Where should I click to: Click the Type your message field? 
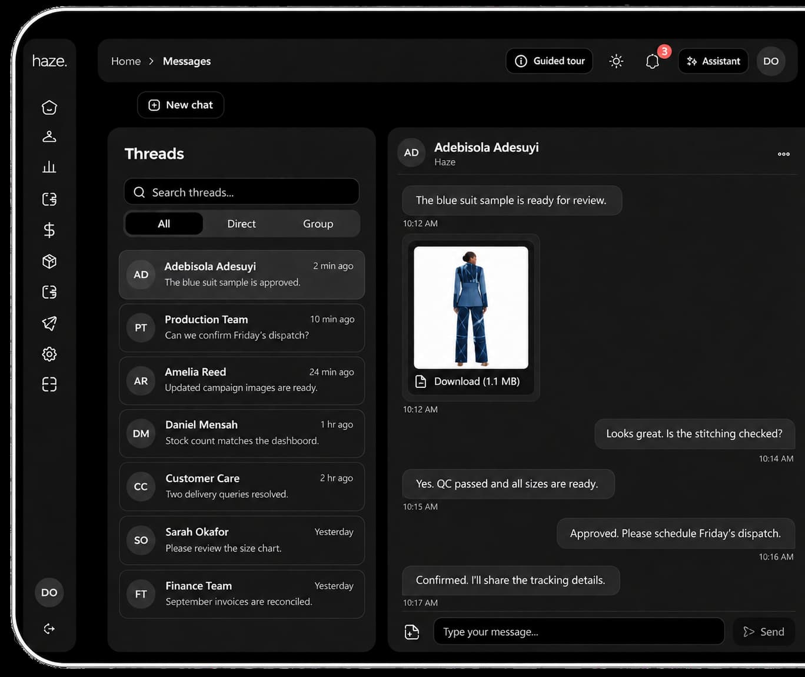pyautogui.click(x=579, y=632)
